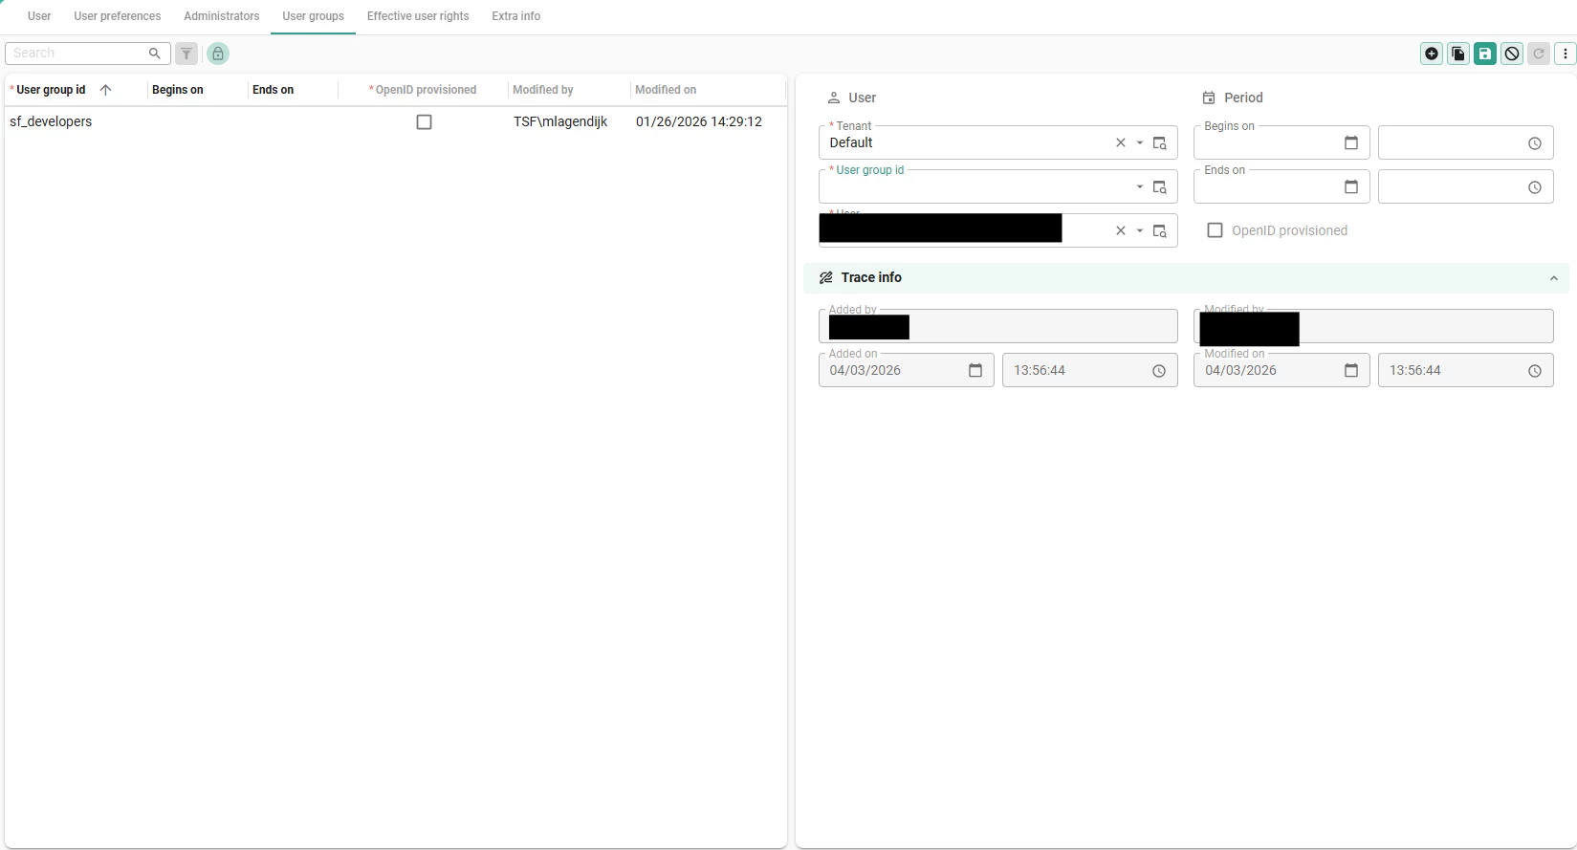The width and height of the screenshot is (1577, 850).
Task: Toggle OpenID provisioned checkbox for sf_developers row
Action: tap(424, 122)
